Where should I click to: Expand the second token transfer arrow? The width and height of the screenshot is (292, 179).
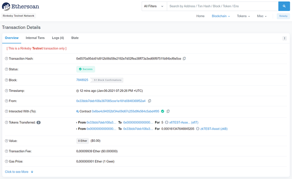click(x=77, y=129)
